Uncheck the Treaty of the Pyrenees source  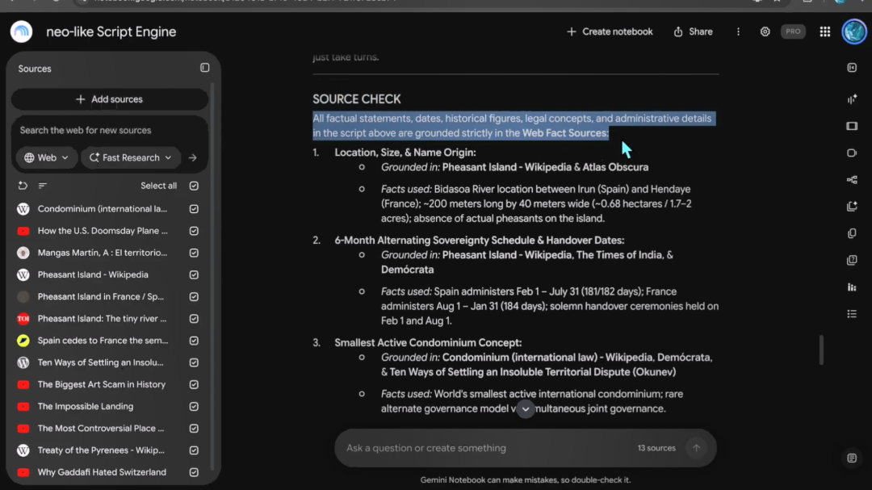pyautogui.click(x=194, y=450)
